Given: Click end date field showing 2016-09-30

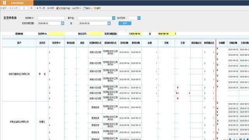Looking at the screenshot, I should [x=93, y=23].
